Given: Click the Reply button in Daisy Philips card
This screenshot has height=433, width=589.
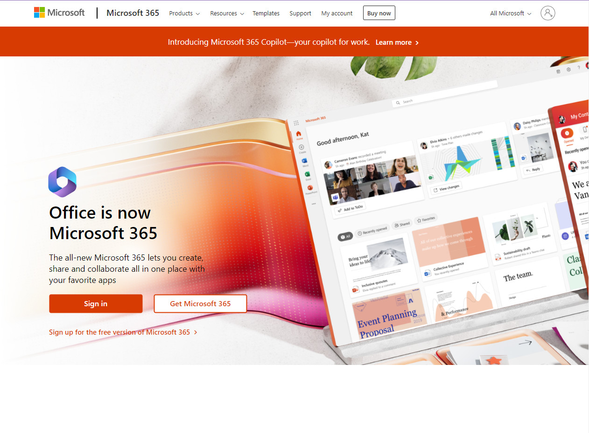Looking at the screenshot, I should 533,170.
